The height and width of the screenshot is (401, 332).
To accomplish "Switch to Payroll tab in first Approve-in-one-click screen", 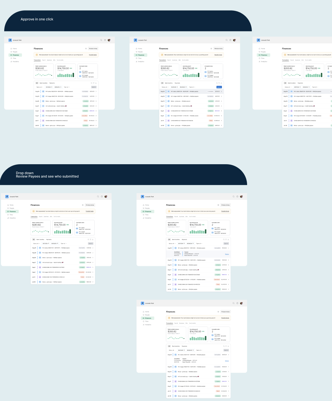I will (44, 60).
